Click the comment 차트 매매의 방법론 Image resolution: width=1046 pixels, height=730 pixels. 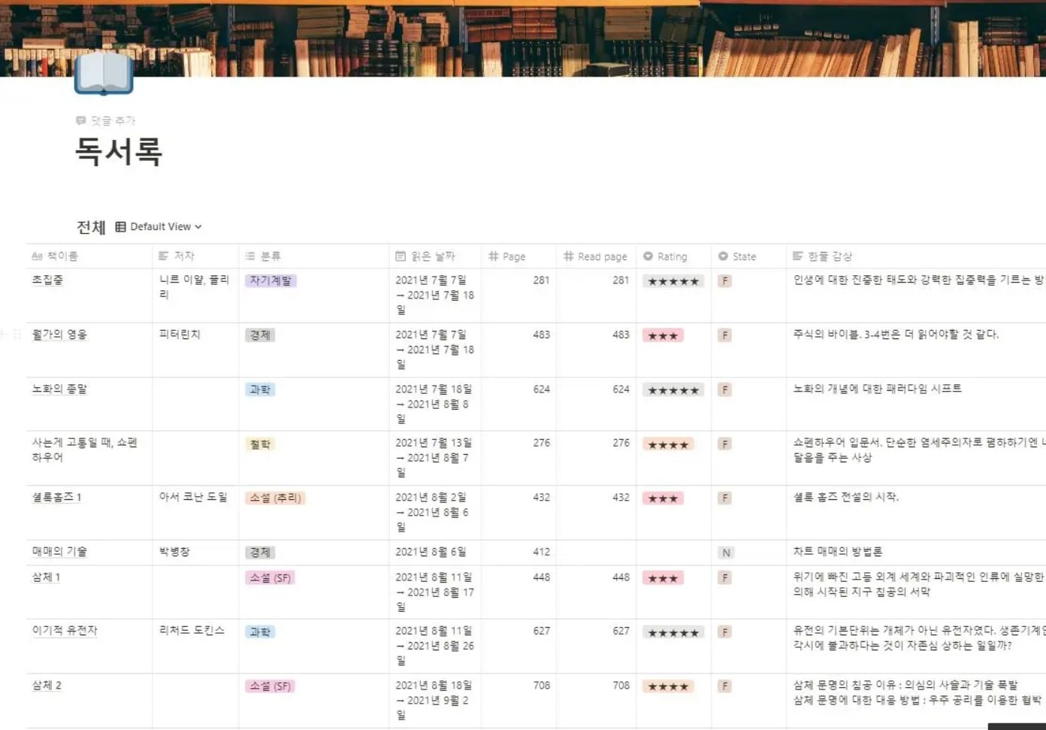(838, 552)
